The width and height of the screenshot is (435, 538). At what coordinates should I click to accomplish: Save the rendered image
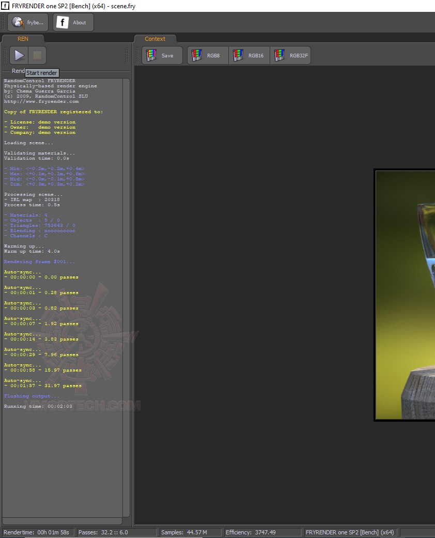[162, 55]
